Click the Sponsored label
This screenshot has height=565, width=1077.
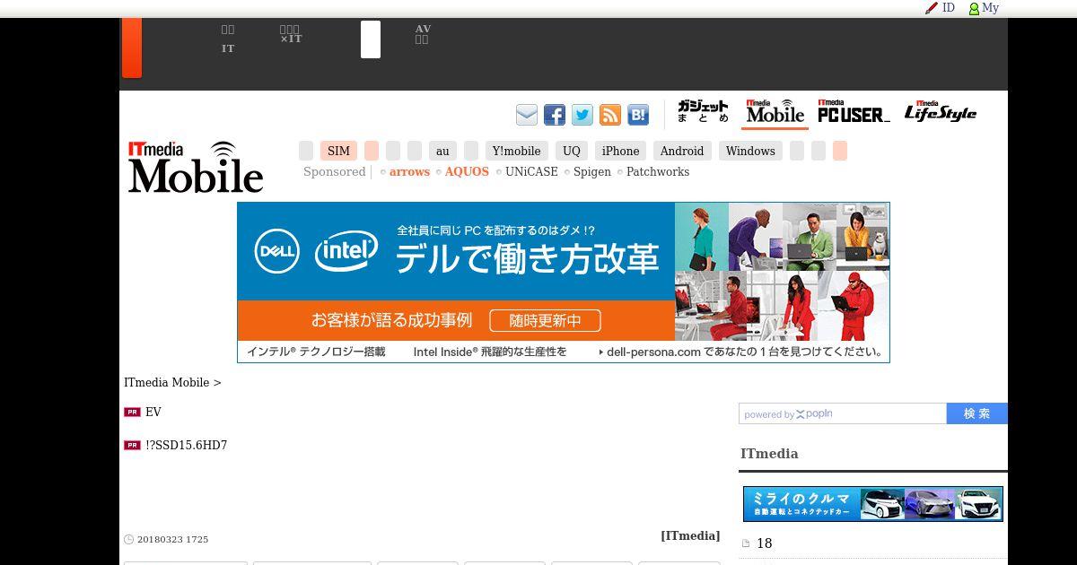click(x=334, y=171)
